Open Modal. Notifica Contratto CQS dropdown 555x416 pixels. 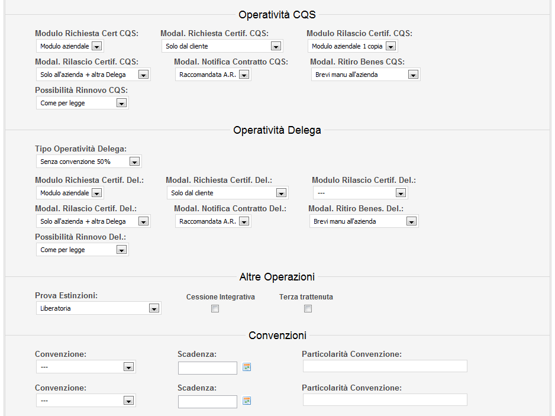point(213,75)
